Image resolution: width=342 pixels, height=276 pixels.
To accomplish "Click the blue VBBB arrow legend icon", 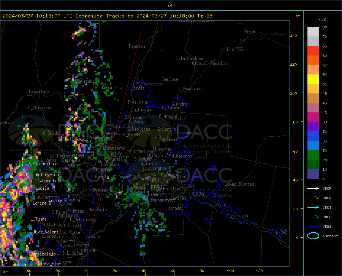I will (313, 227).
